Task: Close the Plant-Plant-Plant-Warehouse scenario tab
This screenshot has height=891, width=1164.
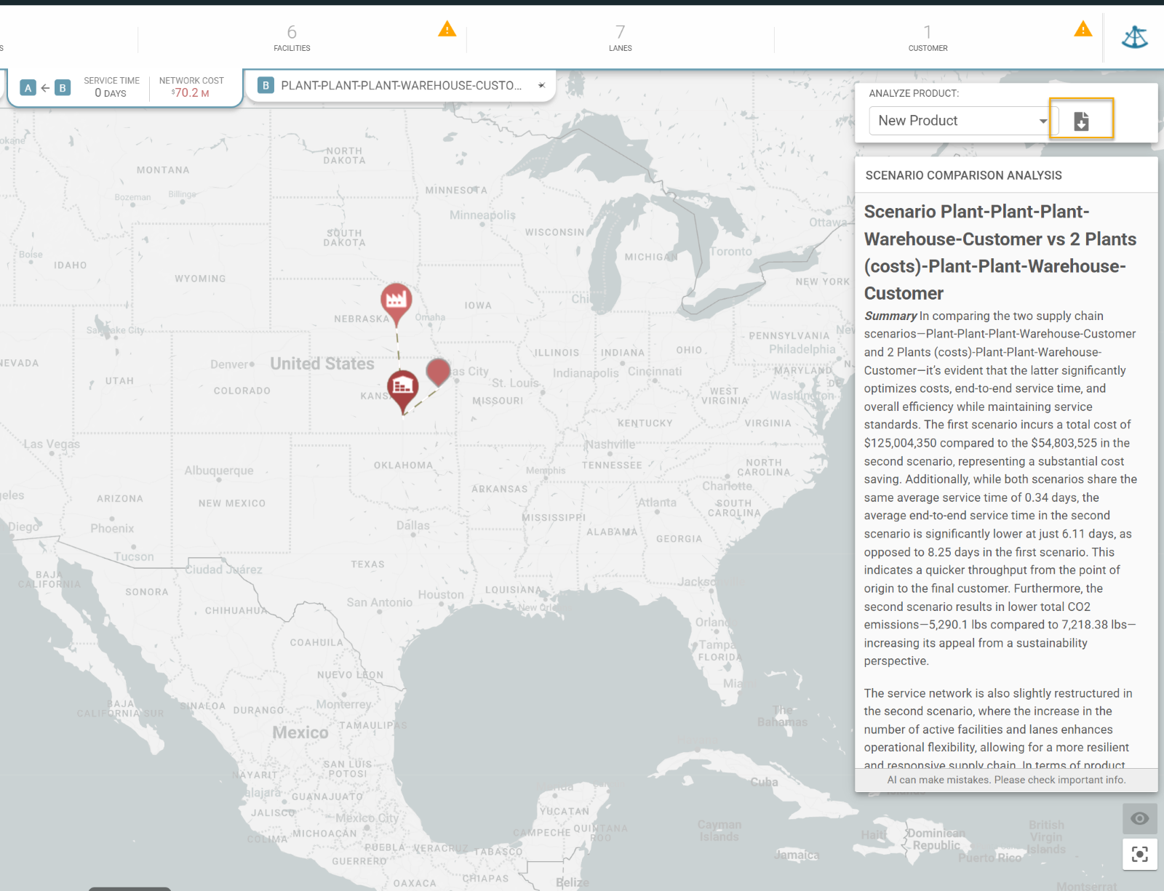Action: [x=541, y=86]
